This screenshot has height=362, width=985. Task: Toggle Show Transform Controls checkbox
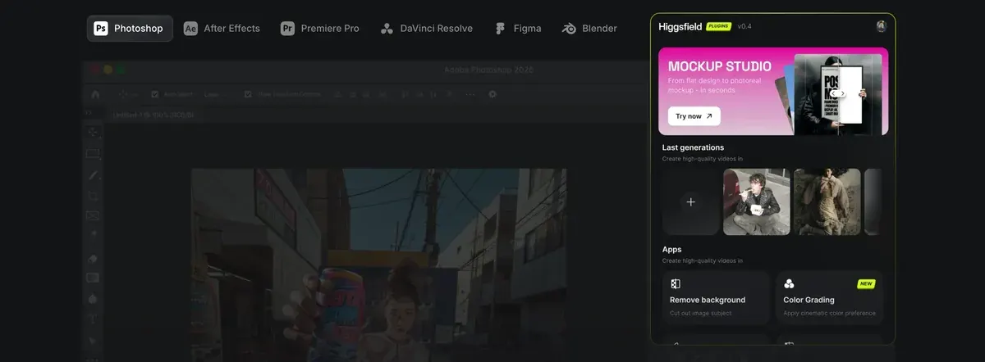pyautogui.click(x=248, y=94)
